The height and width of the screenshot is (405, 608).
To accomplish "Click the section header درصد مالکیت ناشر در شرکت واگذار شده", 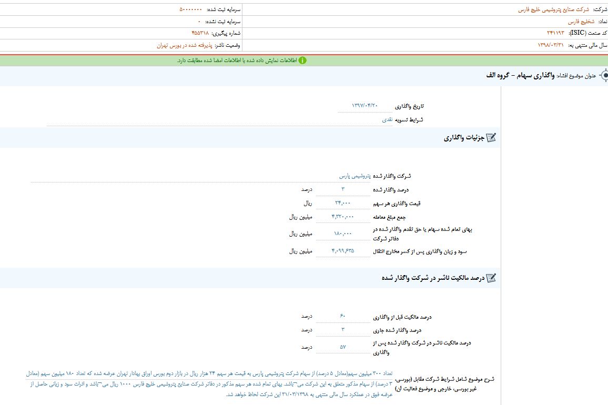I will coord(433,278).
